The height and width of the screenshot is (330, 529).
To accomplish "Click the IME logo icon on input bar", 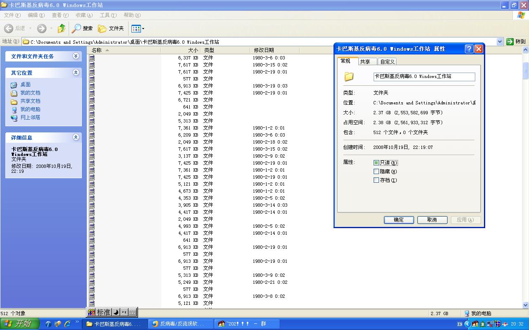I will pyautogui.click(x=91, y=312).
